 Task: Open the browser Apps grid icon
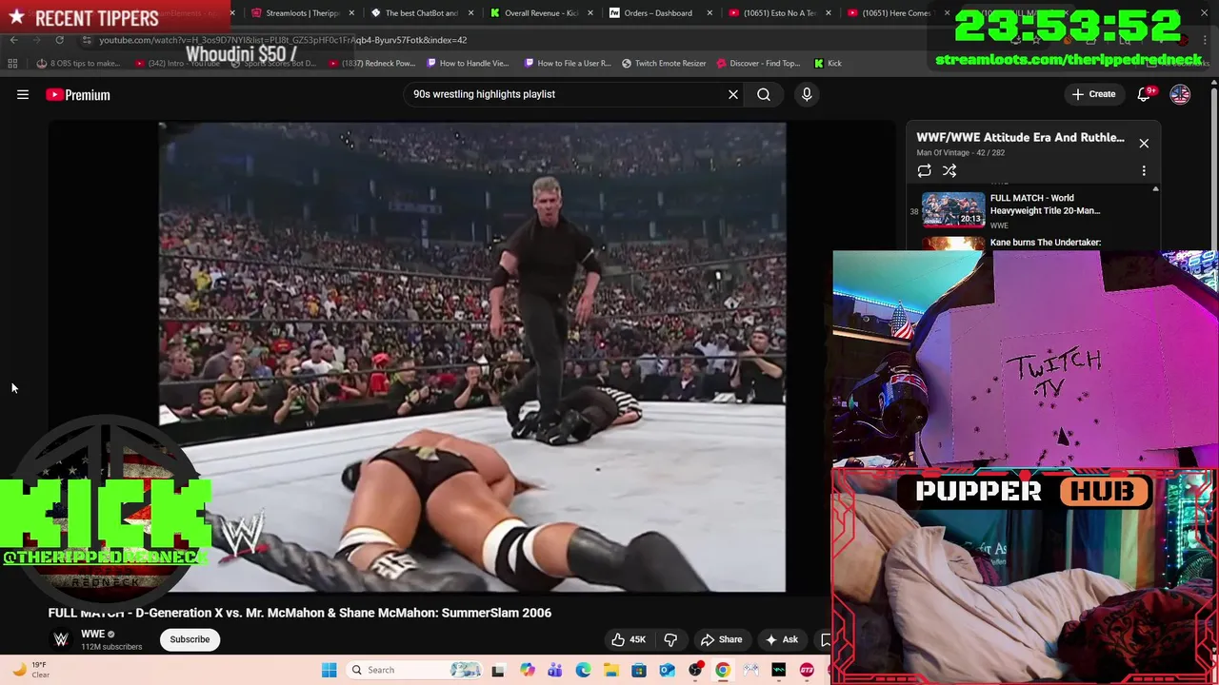(x=12, y=63)
